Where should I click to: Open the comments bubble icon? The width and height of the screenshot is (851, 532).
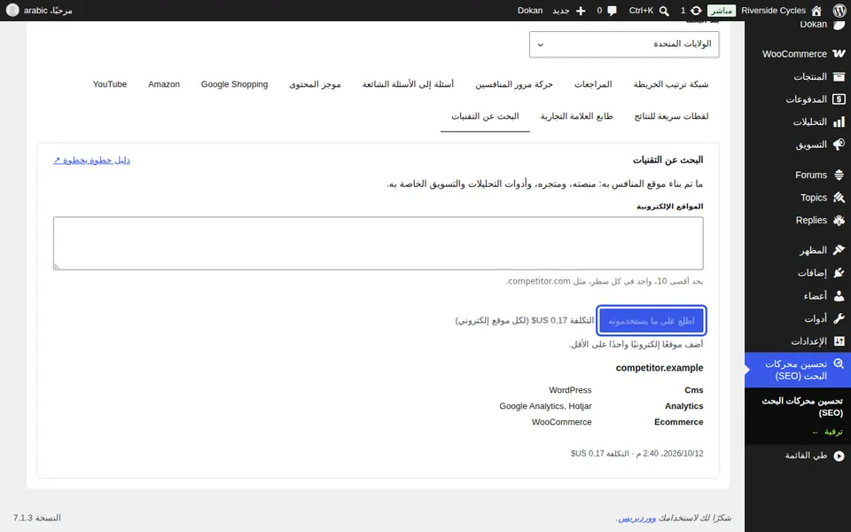click(613, 11)
